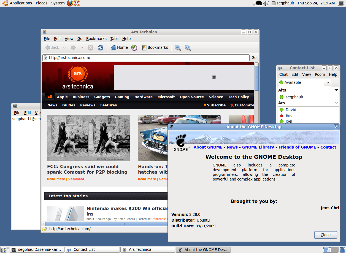This screenshot has width=346, height=253.
Task: Open the System menu
Action: coord(58,3)
